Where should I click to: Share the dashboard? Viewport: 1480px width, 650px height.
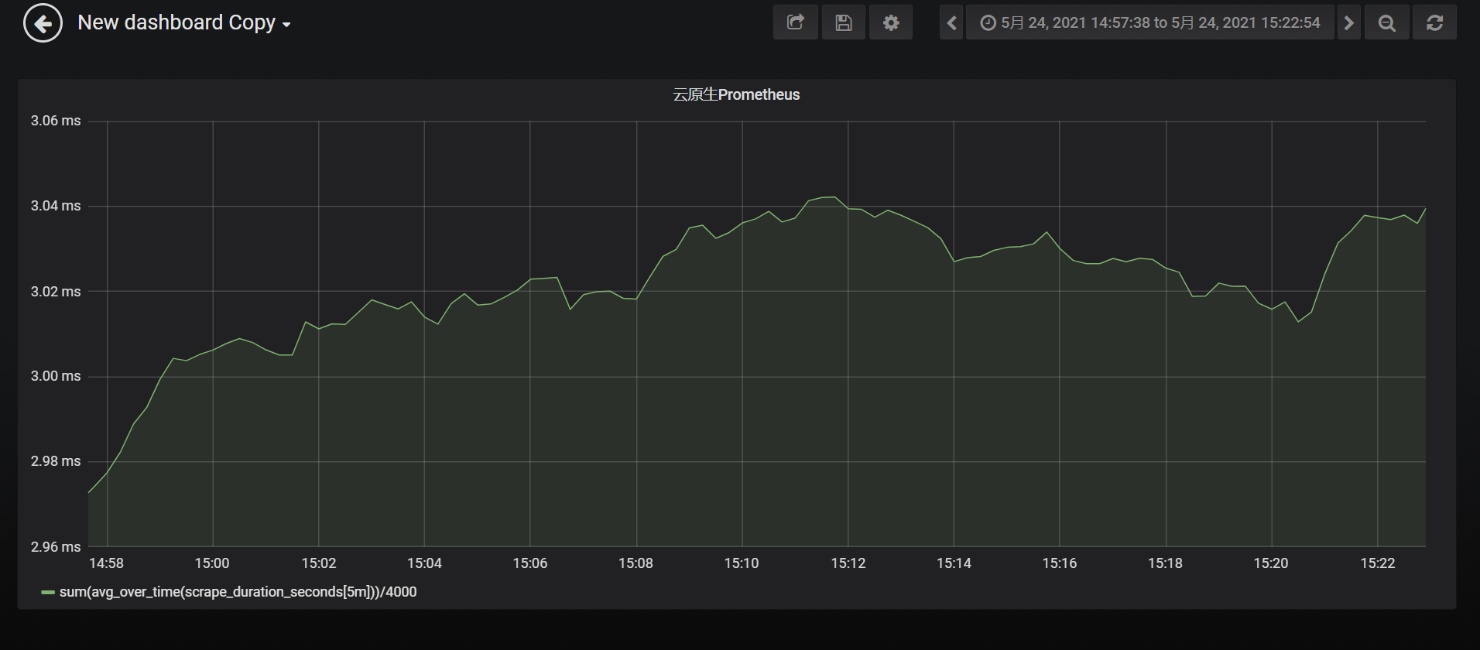tap(796, 22)
